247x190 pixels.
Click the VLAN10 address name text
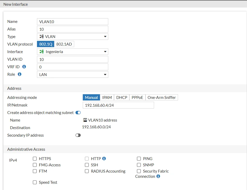[x=103, y=120]
